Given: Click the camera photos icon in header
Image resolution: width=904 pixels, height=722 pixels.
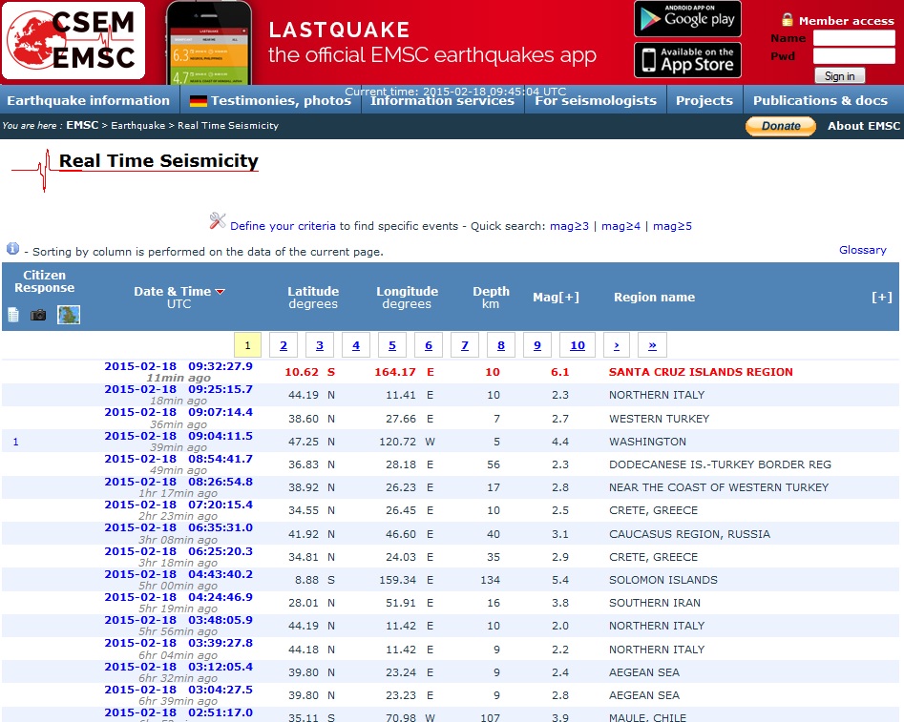Looking at the screenshot, I should pos(38,315).
